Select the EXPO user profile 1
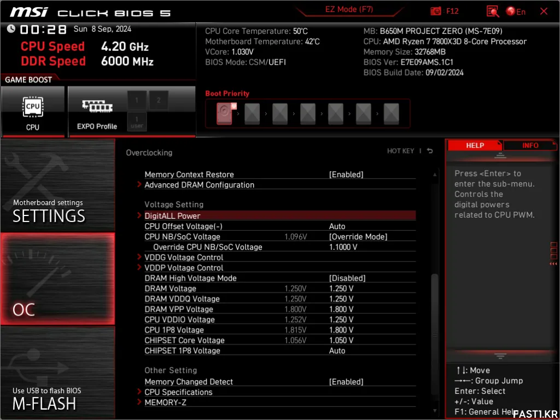The height and width of the screenshot is (420, 560). [x=137, y=122]
